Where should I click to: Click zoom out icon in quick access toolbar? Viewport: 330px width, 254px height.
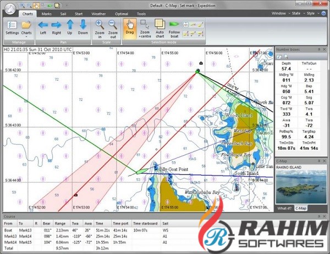pyautogui.click(x=30, y=5)
